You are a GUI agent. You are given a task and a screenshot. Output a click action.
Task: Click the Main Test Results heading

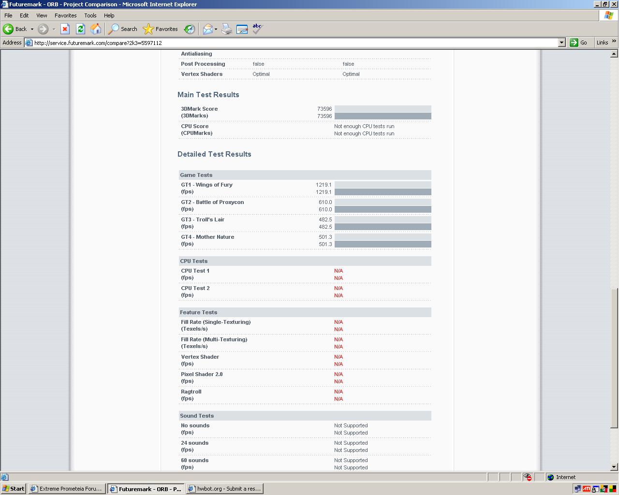(x=208, y=95)
